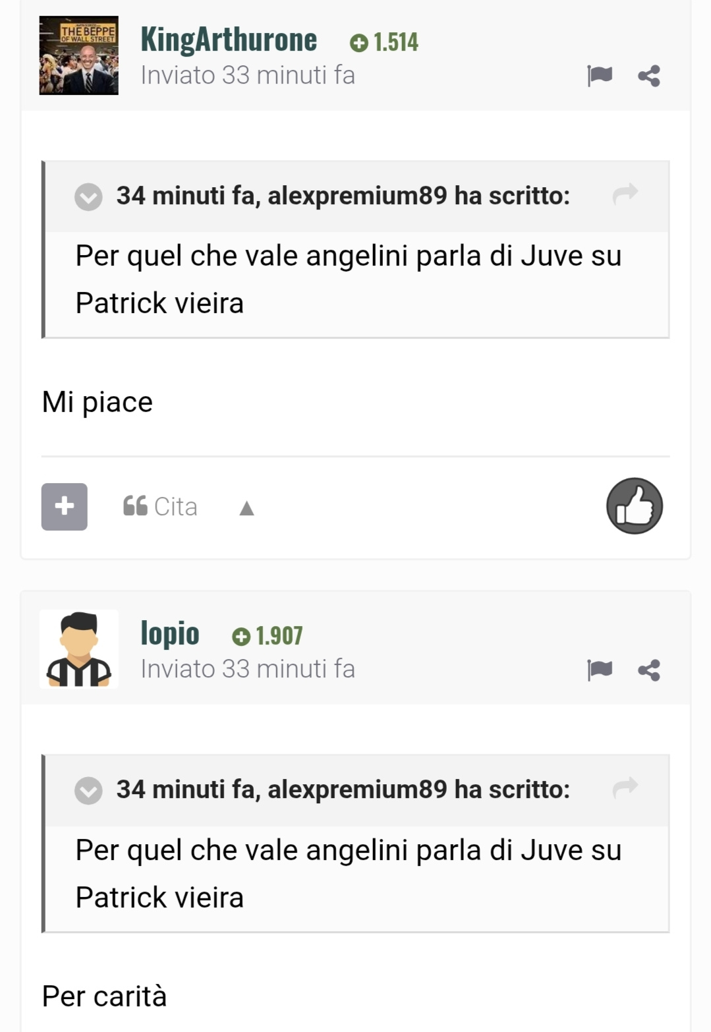
Task: Toggle multiquote plus button on KingArthurone's post
Action: pyautogui.click(x=65, y=507)
